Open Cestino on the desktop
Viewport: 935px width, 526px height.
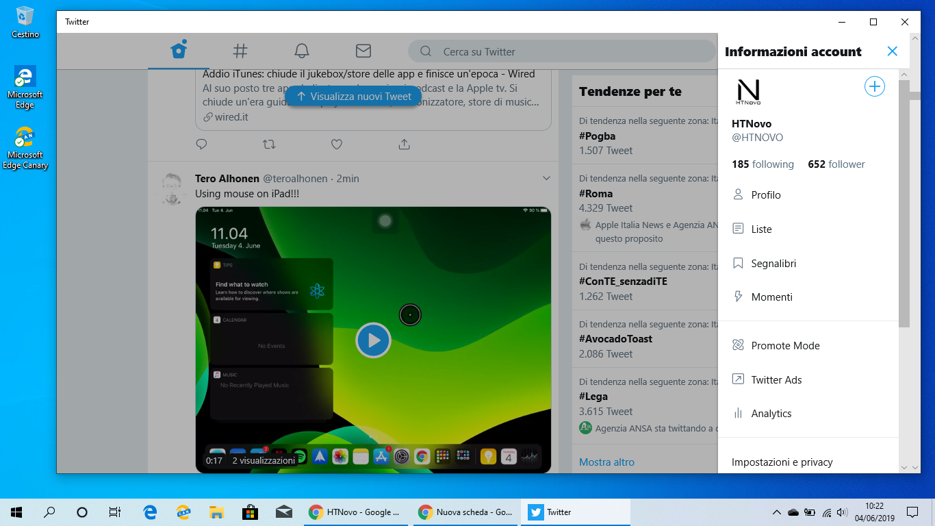click(x=25, y=22)
